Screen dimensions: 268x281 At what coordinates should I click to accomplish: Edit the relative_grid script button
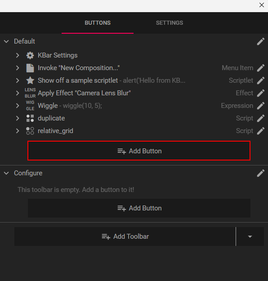pos(261,131)
